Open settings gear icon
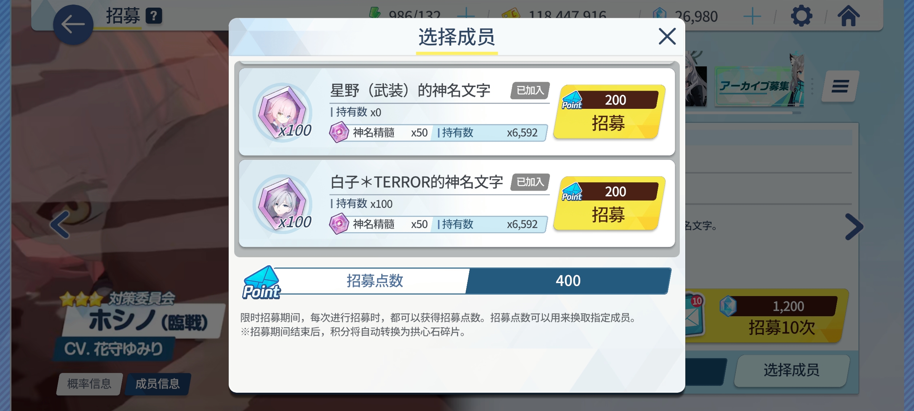This screenshot has width=914, height=411. [801, 16]
